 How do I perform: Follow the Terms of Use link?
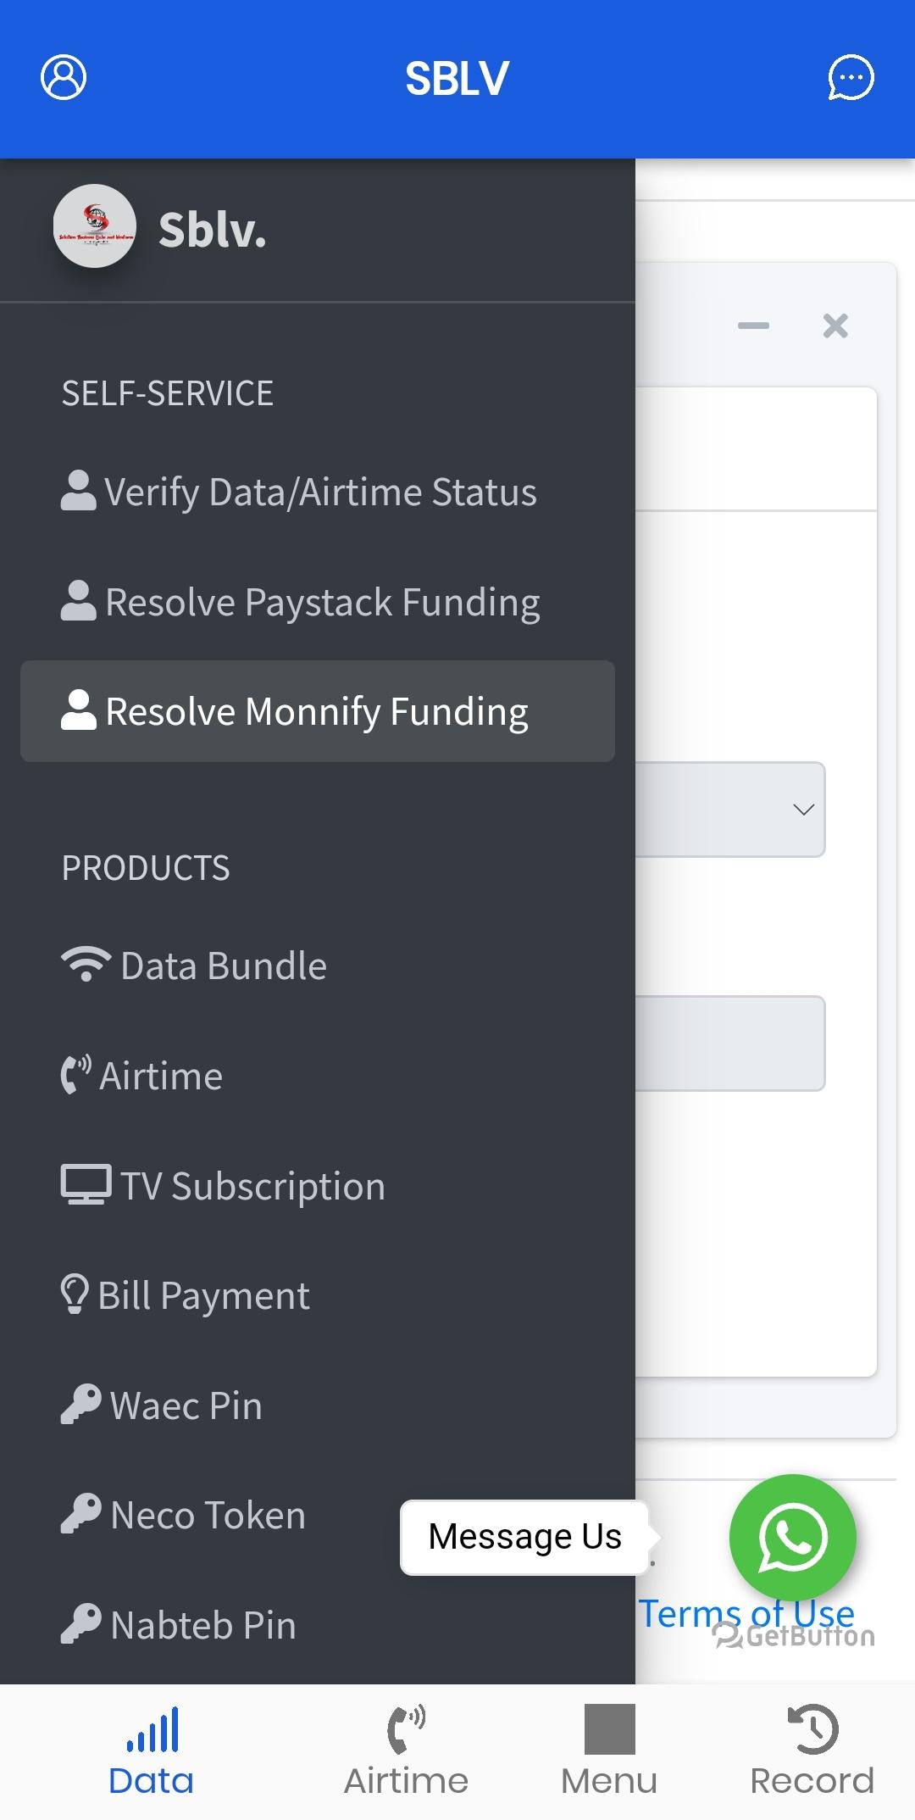[x=746, y=1614]
